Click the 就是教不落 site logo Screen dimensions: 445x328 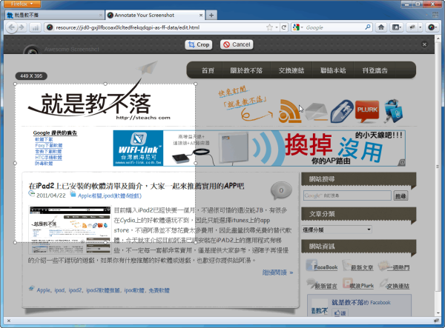[99, 105]
